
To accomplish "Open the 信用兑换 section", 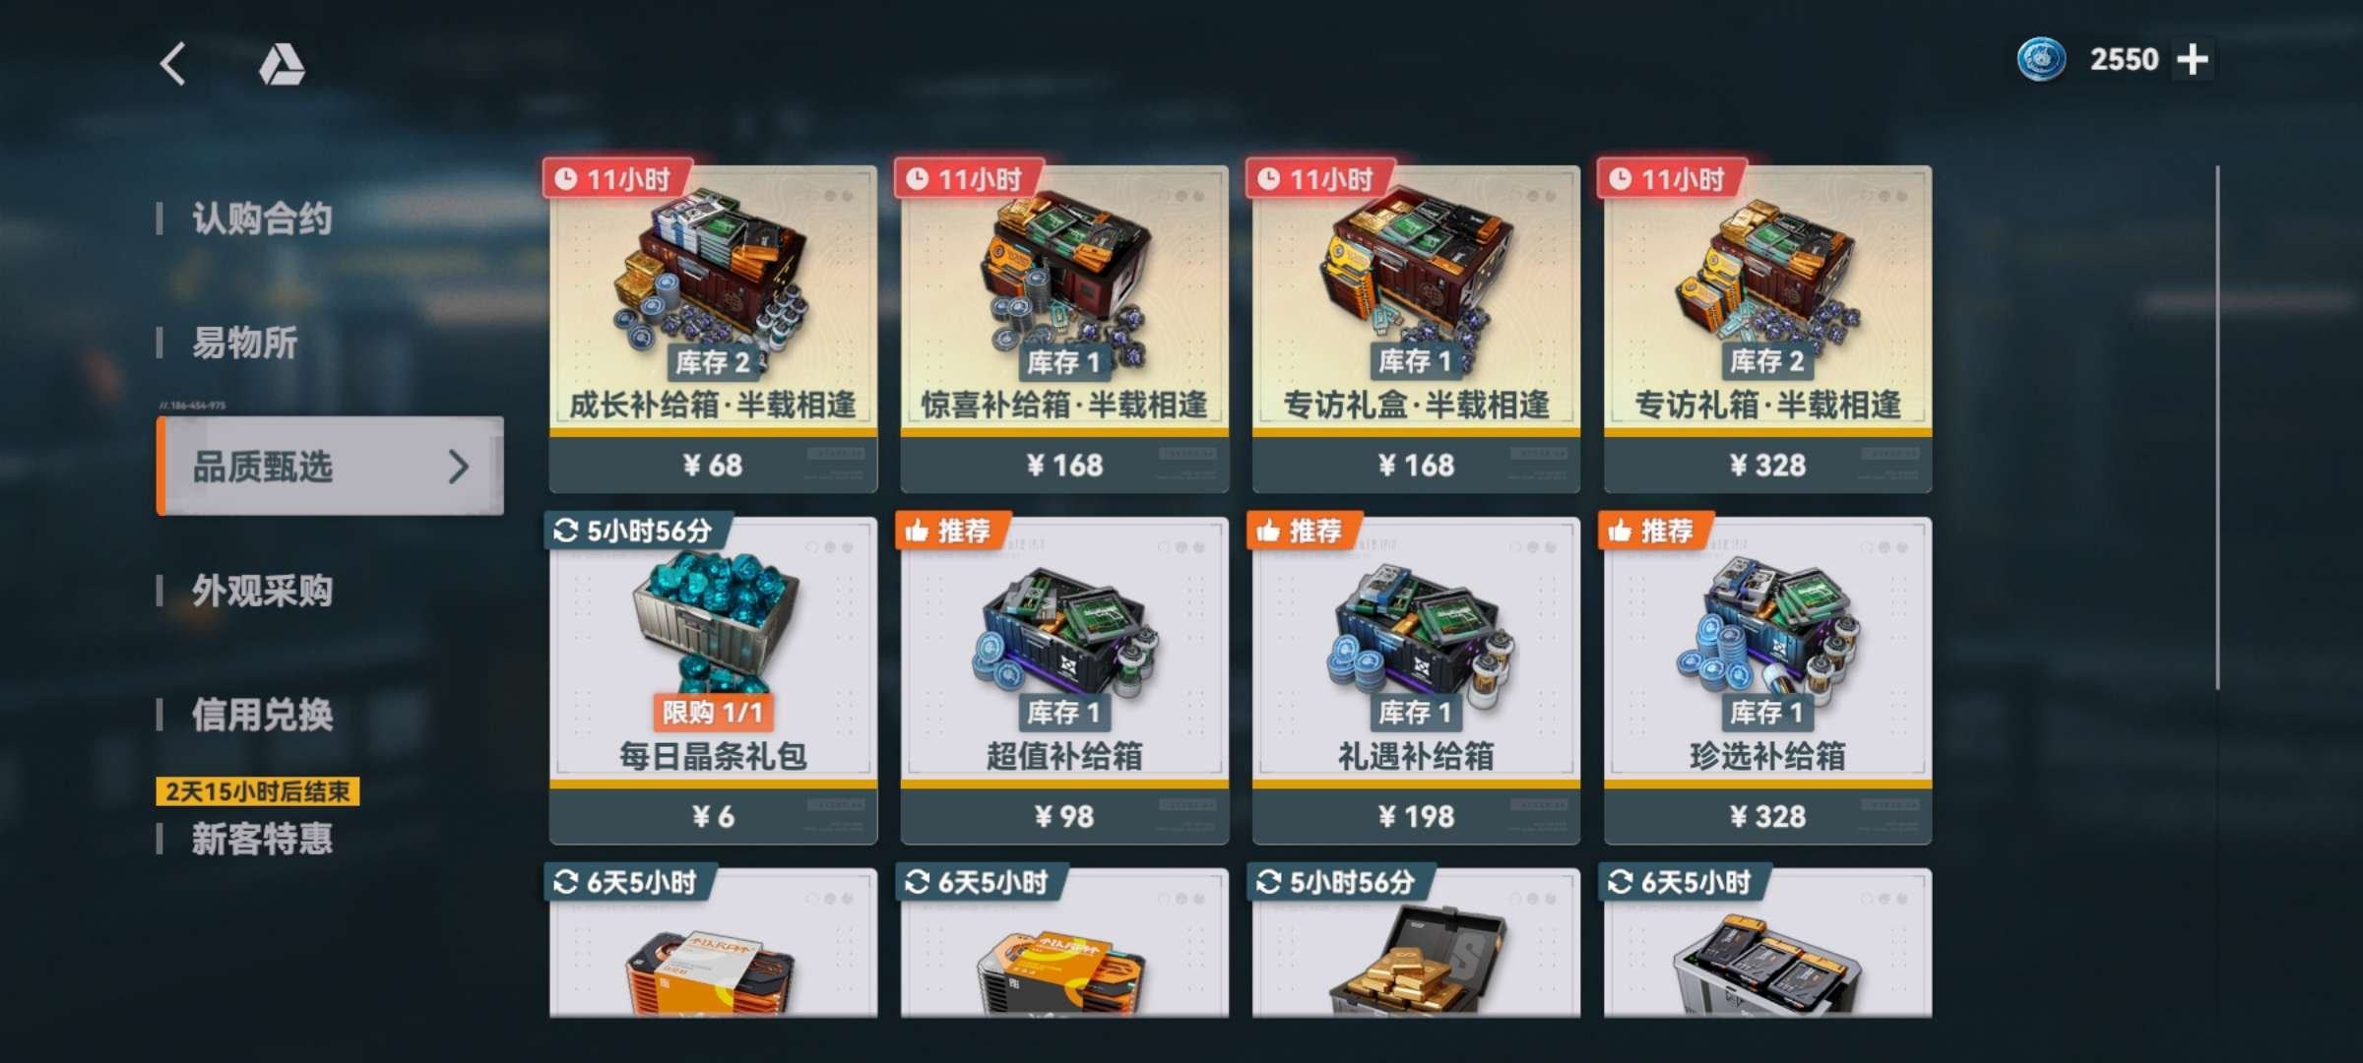I will coord(262,715).
